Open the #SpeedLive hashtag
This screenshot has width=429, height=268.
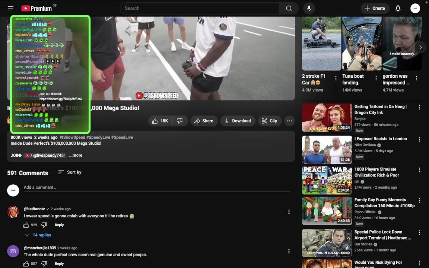pyautogui.click(x=122, y=137)
